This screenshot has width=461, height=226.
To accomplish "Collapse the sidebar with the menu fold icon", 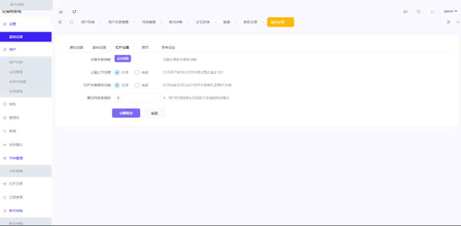I will point(60,12).
